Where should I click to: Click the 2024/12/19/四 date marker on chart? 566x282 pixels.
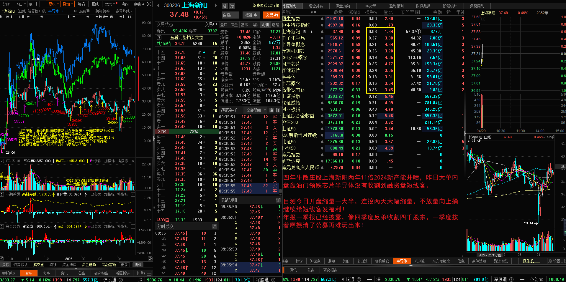tap(490, 255)
